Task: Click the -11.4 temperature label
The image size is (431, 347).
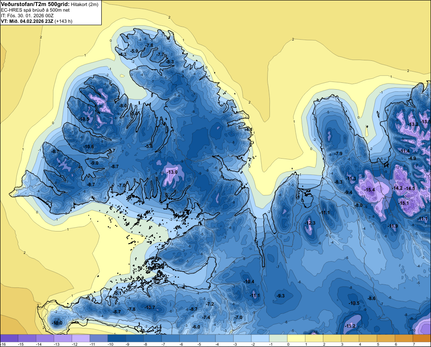Action: pos(405,151)
